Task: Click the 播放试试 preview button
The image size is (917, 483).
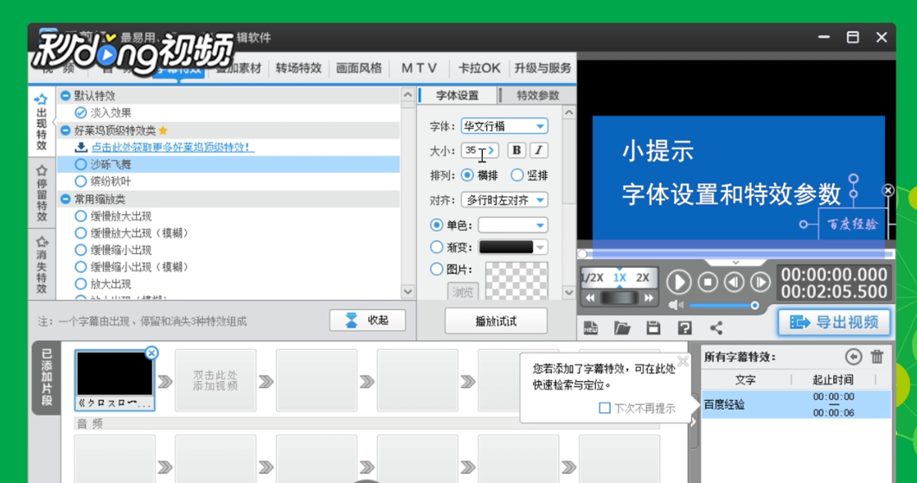Action: pyautogui.click(x=496, y=321)
